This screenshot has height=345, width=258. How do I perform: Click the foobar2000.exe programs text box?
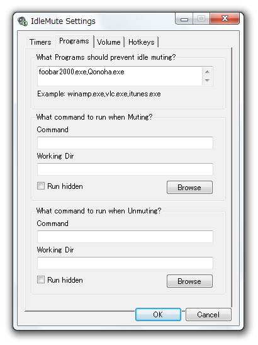120,76
